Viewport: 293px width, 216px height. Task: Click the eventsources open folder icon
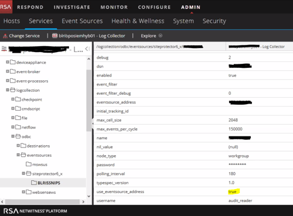pyautogui.click(x=23, y=155)
